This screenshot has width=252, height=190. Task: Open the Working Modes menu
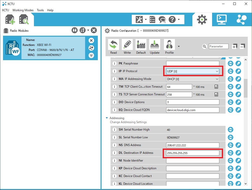point(23,10)
